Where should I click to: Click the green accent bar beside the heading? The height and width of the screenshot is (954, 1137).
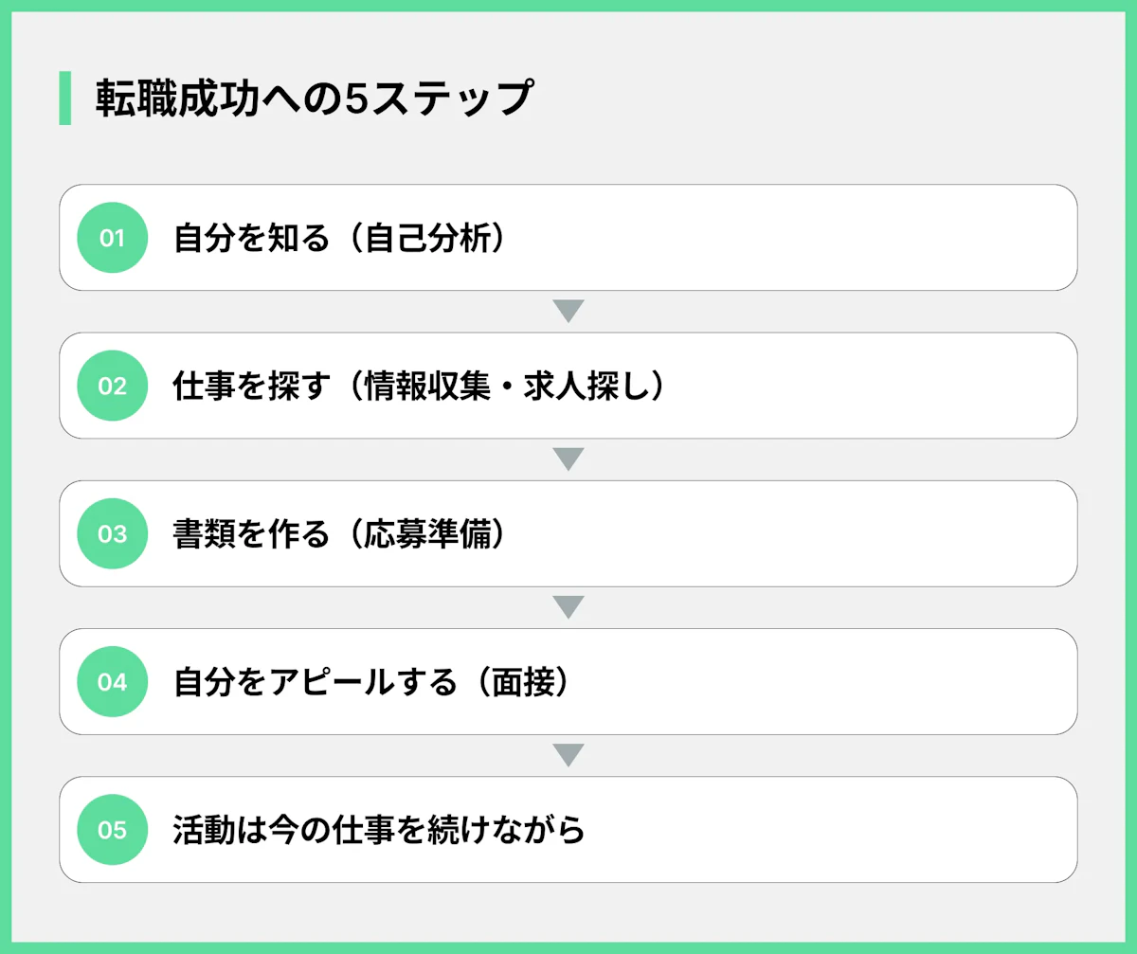(x=64, y=98)
